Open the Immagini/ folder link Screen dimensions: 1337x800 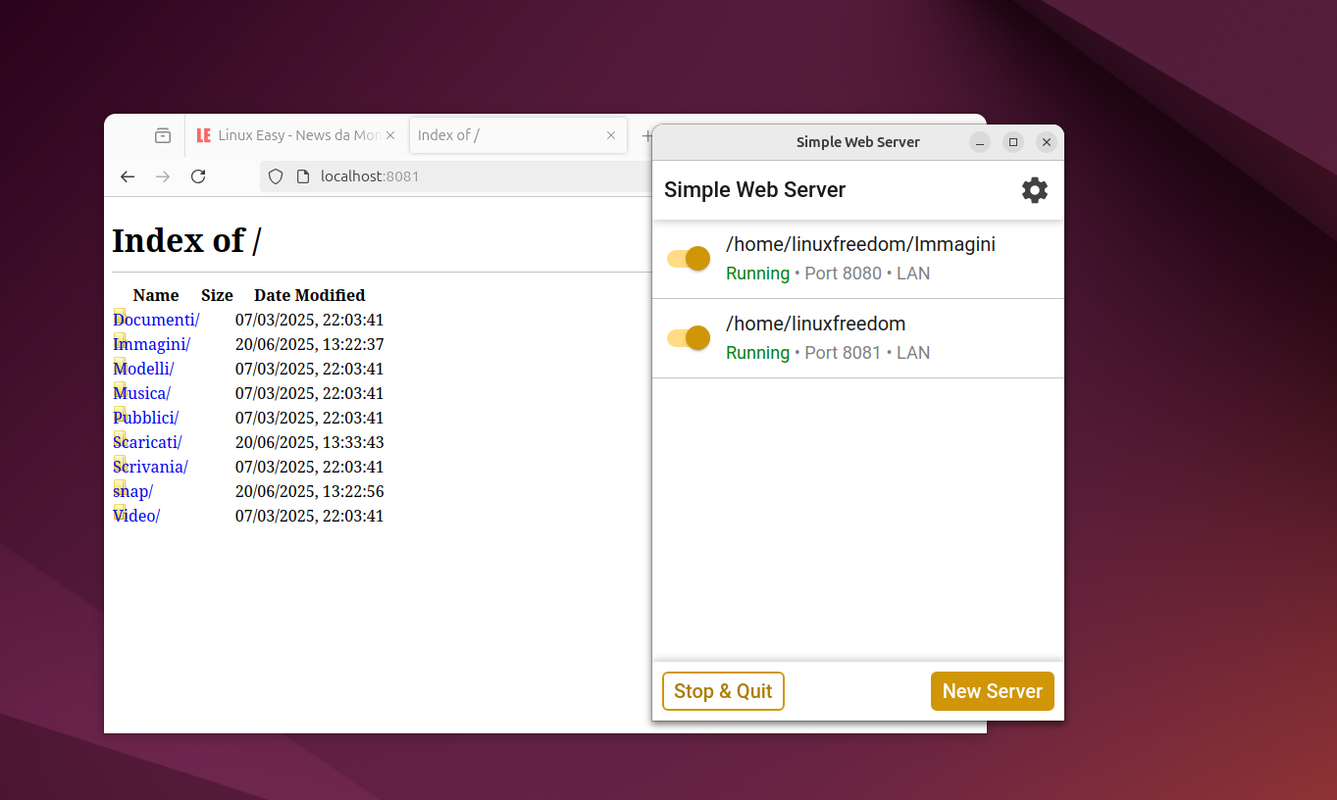[152, 344]
